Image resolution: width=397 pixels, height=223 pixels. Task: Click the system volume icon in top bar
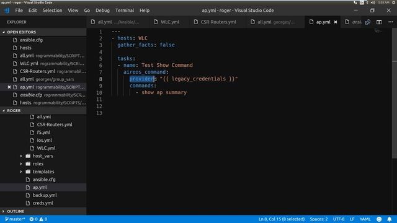(x=373, y=2)
